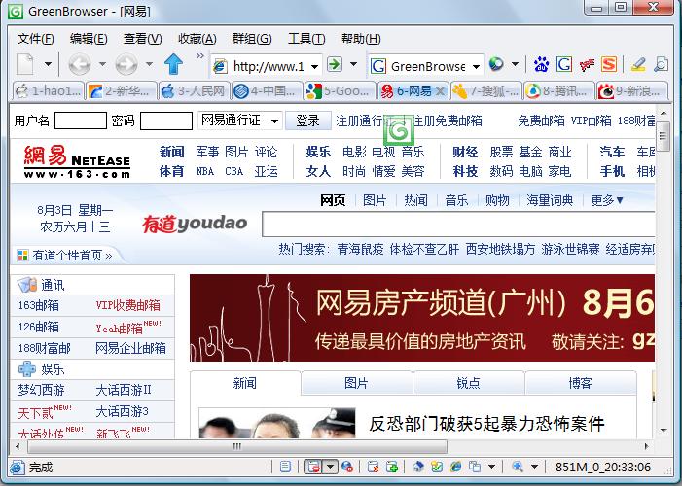Screen dimensions: 682x486
Task: Click the zoom magnifier status bar icon
Action: pos(518,467)
